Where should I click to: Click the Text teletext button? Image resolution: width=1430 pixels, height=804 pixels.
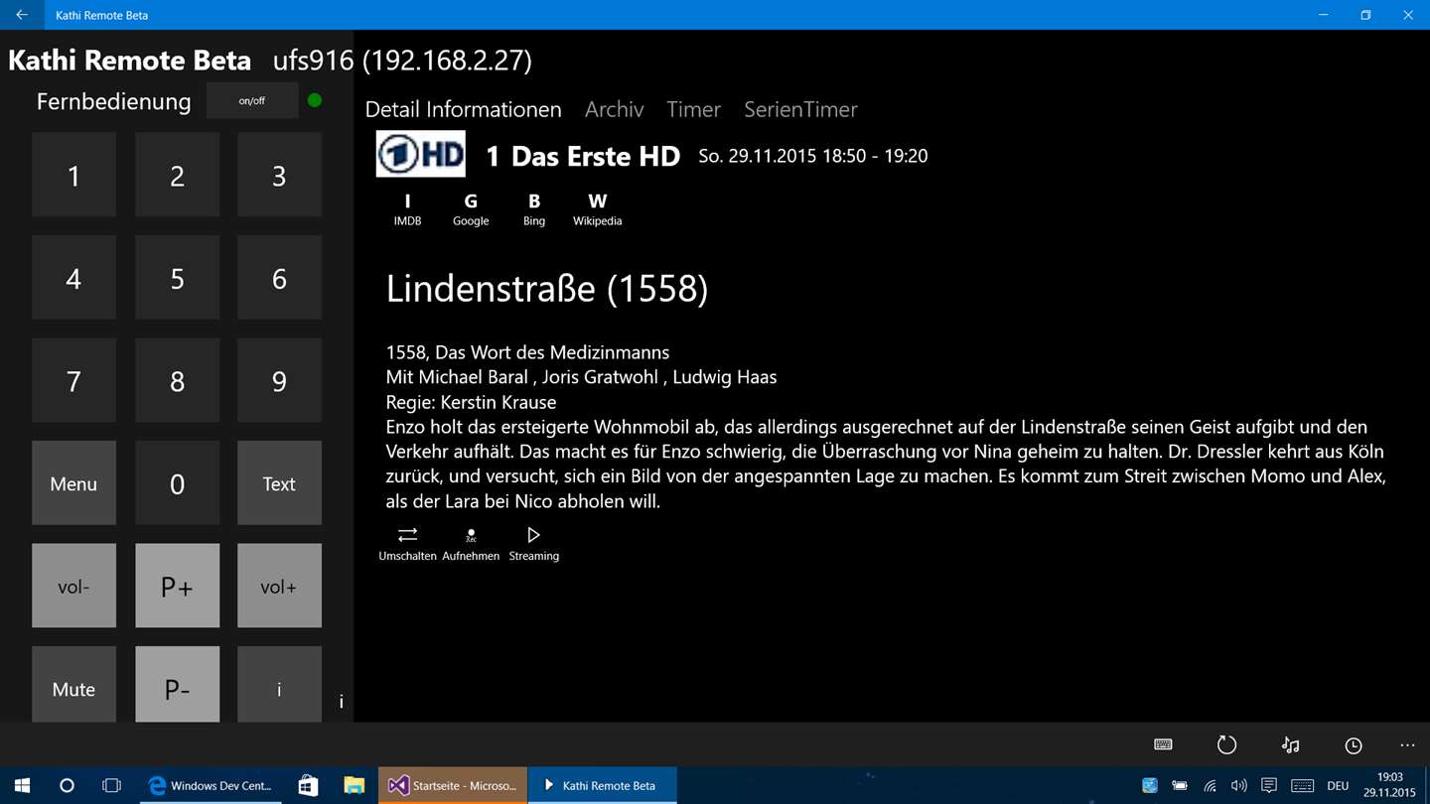coord(279,483)
